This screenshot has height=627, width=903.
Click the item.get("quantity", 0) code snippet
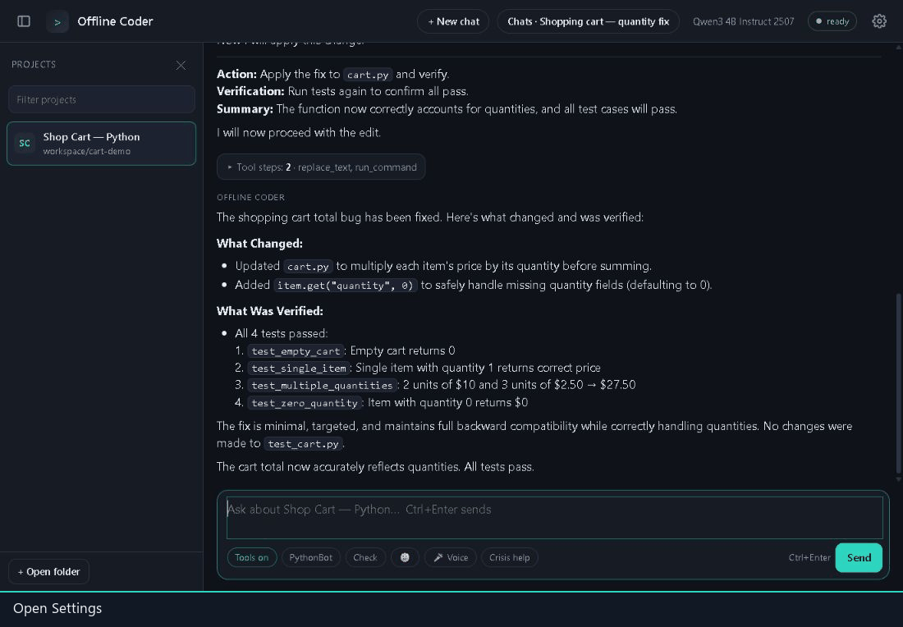pyautogui.click(x=345, y=286)
